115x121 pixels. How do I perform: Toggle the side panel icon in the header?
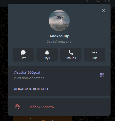108,1
